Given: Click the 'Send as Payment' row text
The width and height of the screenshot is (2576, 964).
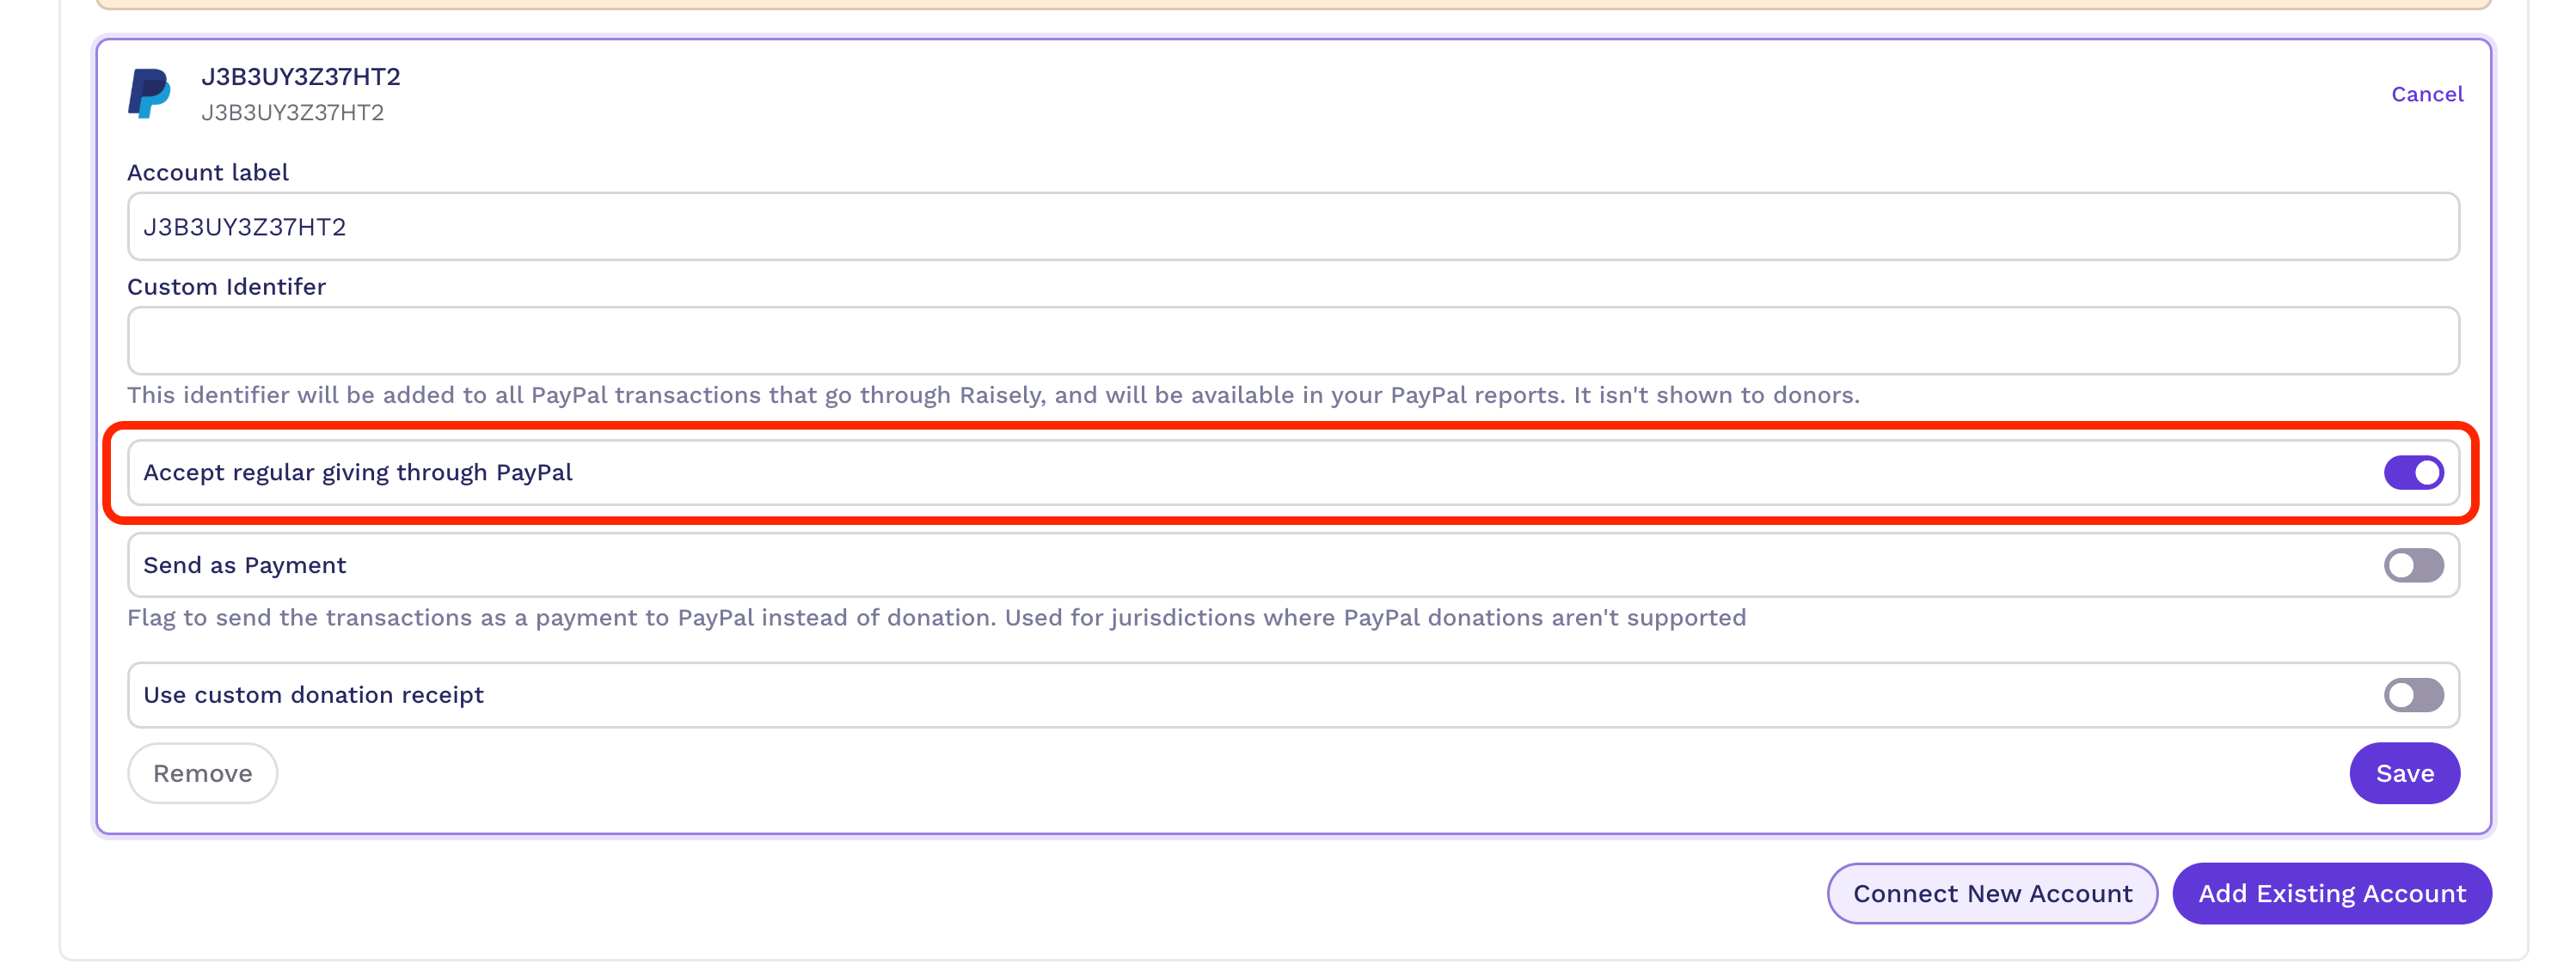Looking at the screenshot, I should [244, 565].
